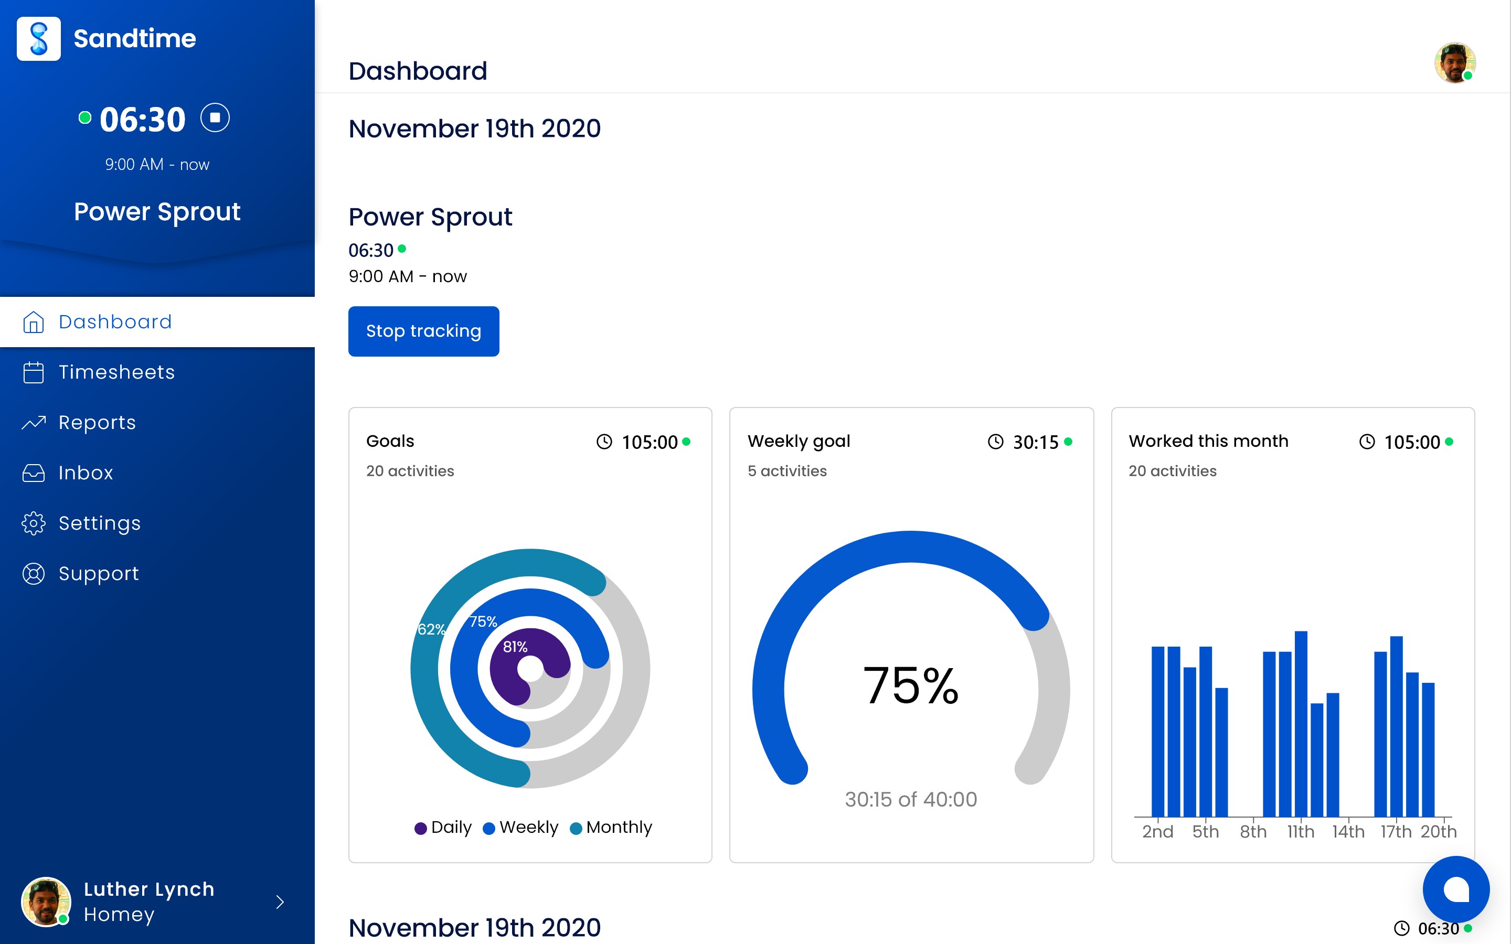1511x944 pixels.
Task: Open the chat bubble widget
Action: [x=1456, y=889]
